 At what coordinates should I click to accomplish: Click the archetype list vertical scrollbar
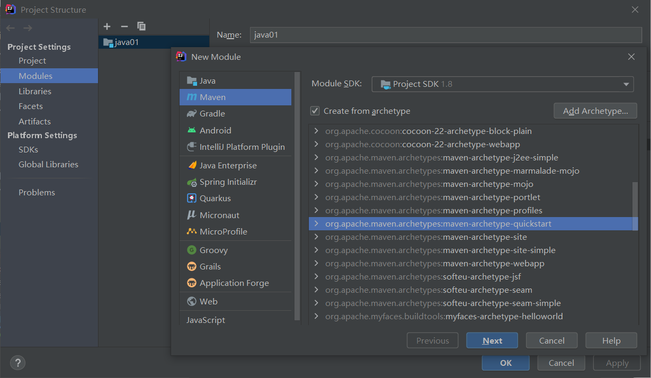pyautogui.click(x=635, y=206)
